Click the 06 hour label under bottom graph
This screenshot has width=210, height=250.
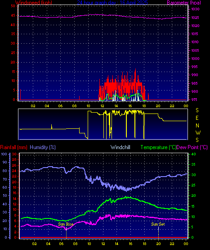62,244
